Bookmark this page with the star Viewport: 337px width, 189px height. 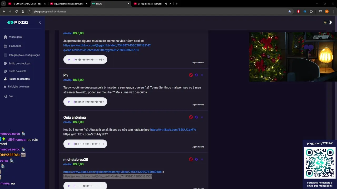[290, 12]
